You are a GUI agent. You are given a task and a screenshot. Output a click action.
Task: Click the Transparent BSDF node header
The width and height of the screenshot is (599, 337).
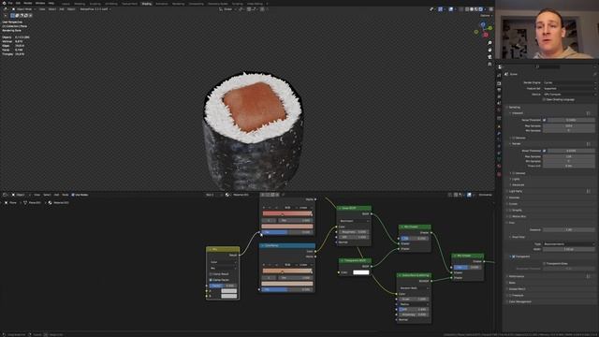tap(355, 260)
